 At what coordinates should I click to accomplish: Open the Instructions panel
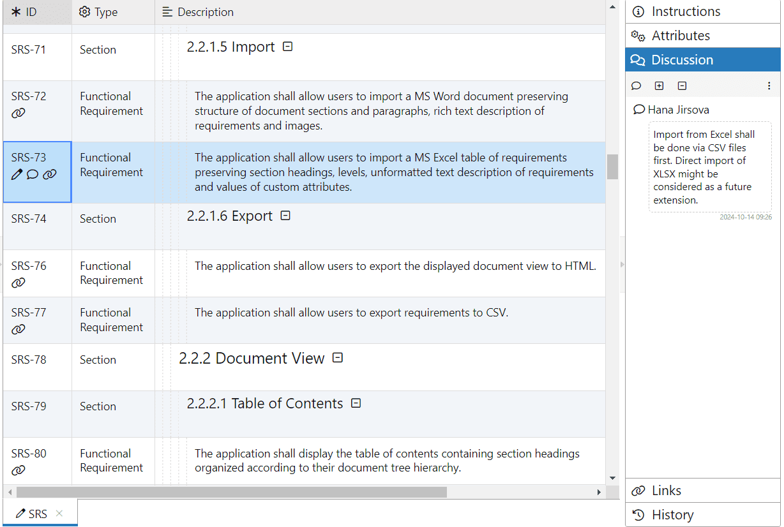pos(703,11)
